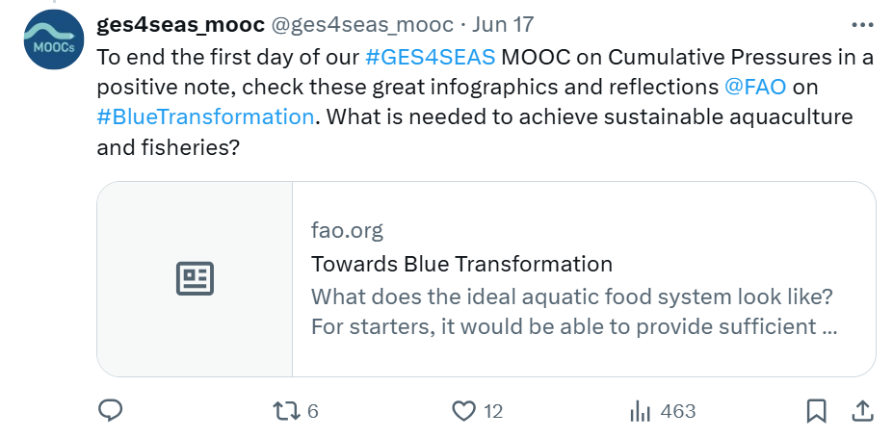Open the #GES4SEAS hashtag

point(431,56)
